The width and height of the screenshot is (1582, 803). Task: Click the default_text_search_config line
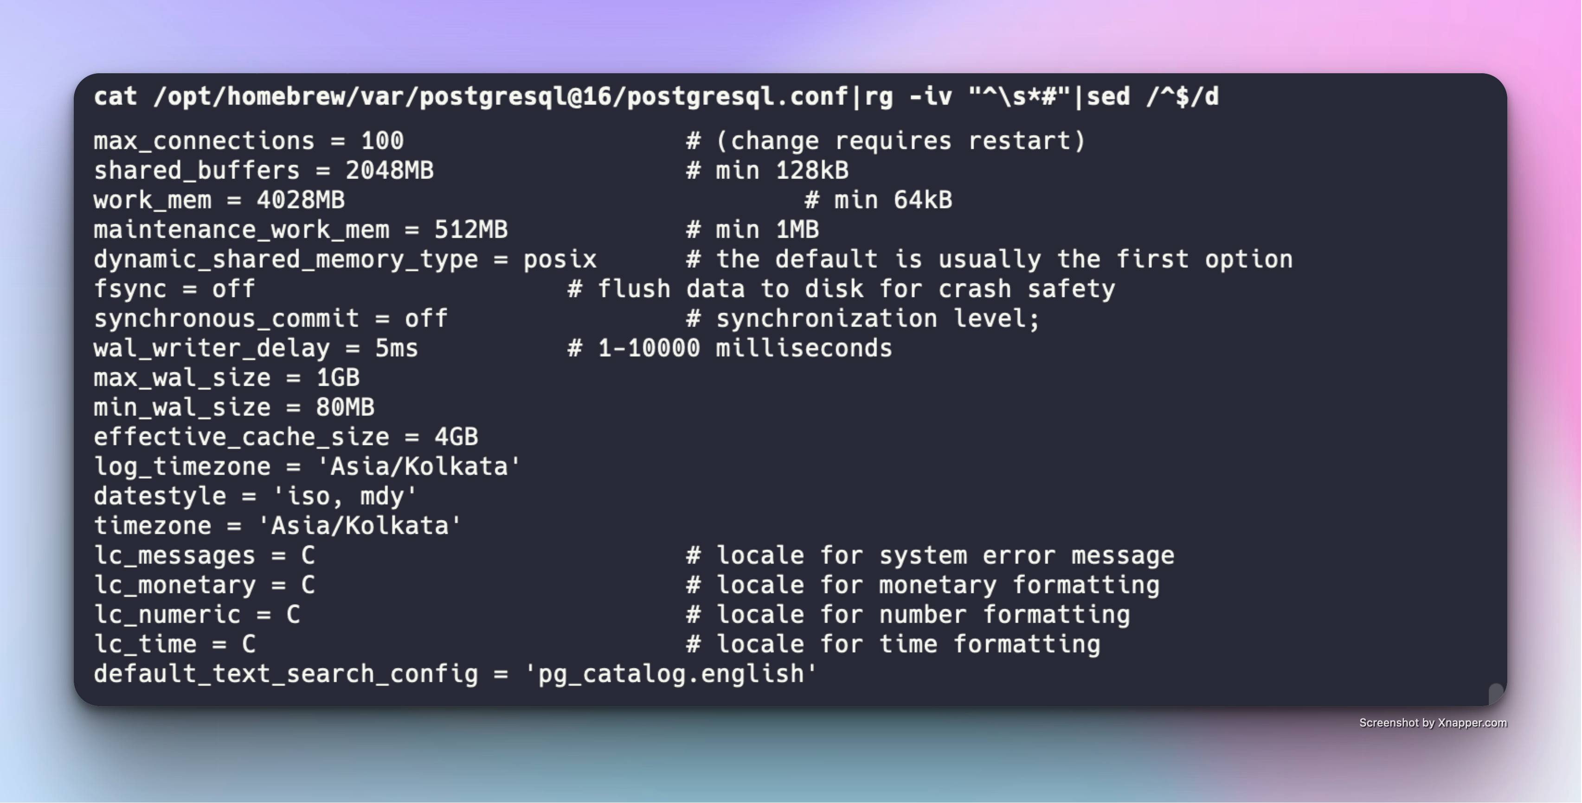click(x=456, y=674)
